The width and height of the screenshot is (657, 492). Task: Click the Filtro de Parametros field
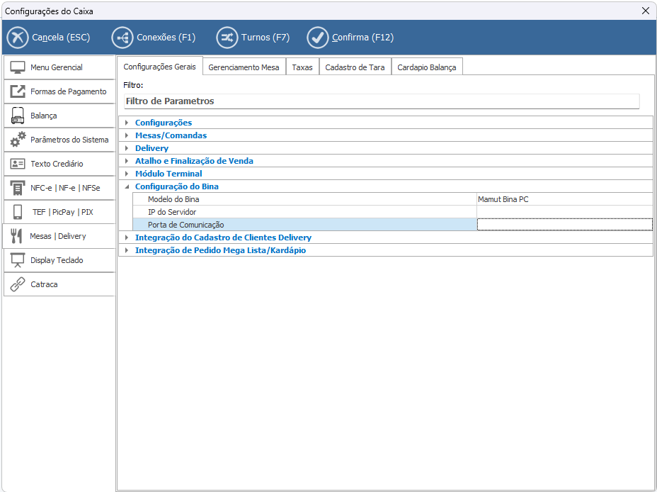(x=381, y=101)
